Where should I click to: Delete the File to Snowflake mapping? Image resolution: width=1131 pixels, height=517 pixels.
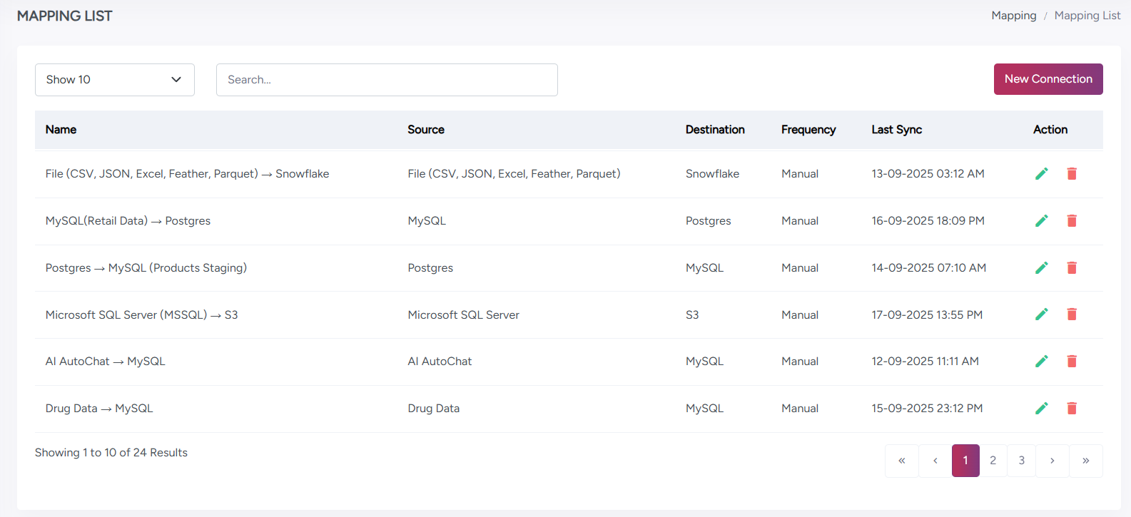pos(1071,174)
